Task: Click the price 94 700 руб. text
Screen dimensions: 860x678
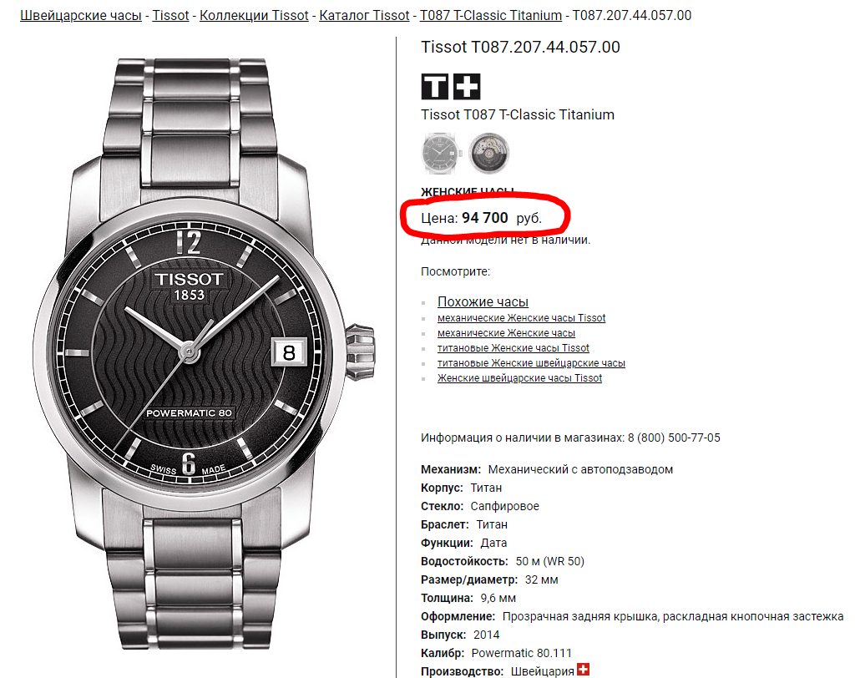Action: pos(501,218)
